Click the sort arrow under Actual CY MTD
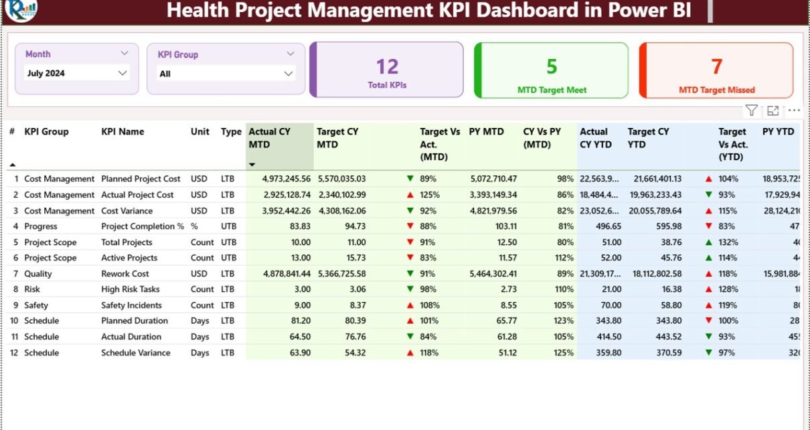The width and height of the screenshot is (810, 430). pos(252,165)
